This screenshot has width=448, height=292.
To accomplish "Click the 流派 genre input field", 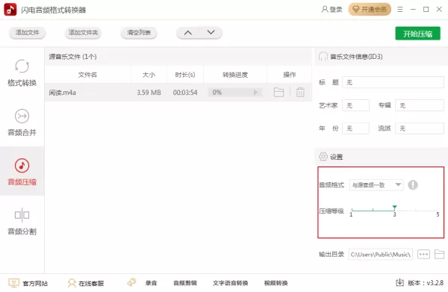I will point(420,128).
